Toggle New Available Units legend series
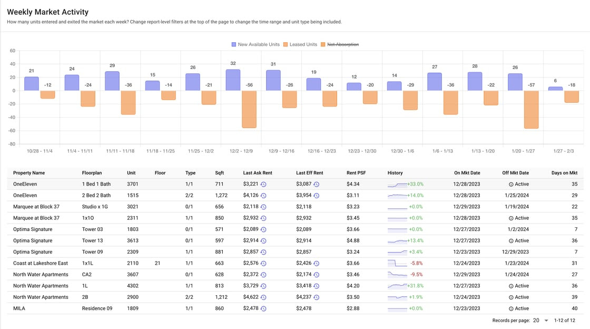This screenshot has width=590, height=329. (255, 44)
